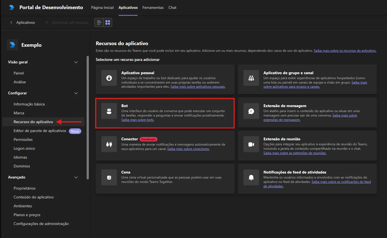Image resolution: width=387 pixels, height=238 pixels.
Task: Click the Extensão de mensagem chat icon
Action: tap(251, 111)
